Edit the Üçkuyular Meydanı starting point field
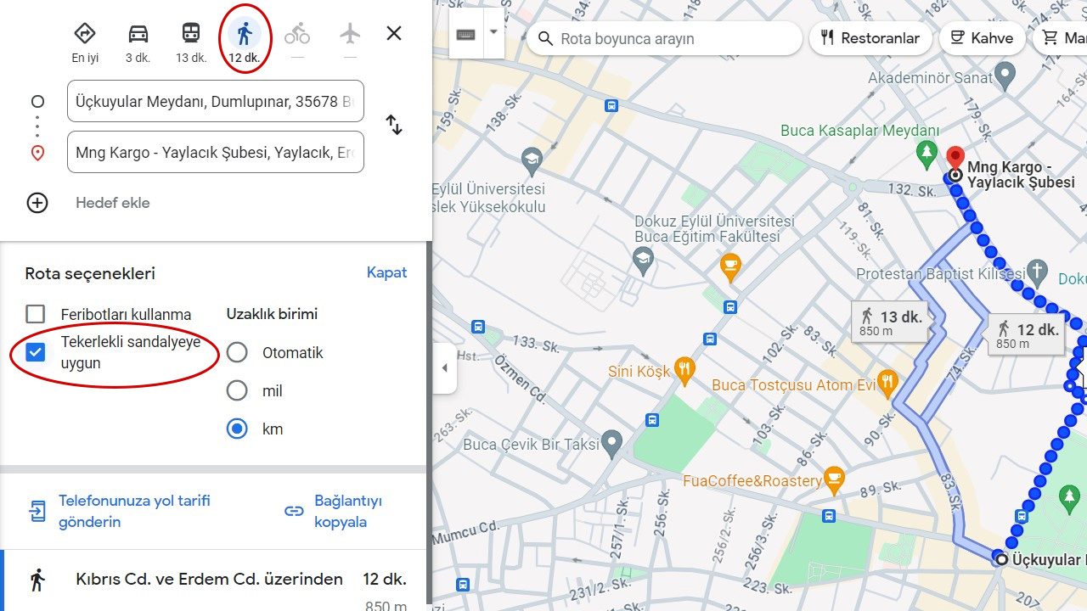Image resolution: width=1087 pixels, height=611 pixels. [x=216, y=101]
